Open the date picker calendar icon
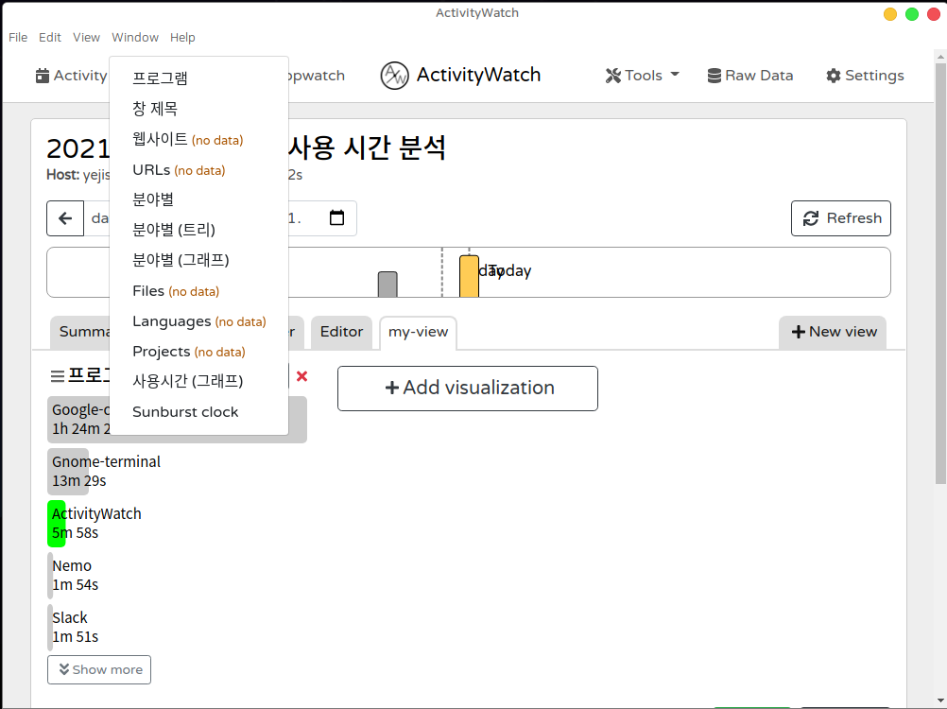The width and height of the screenshot is (947, 709). (x=336, y=218)
